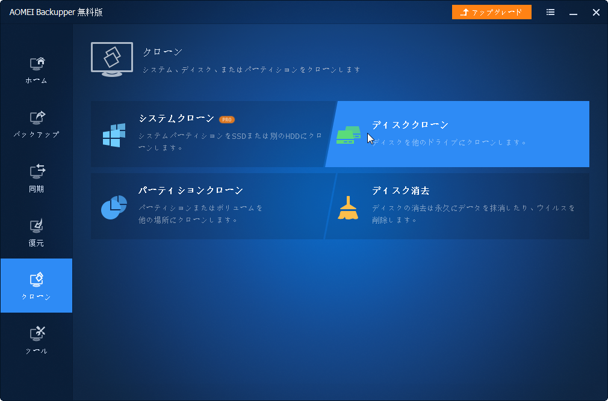Click the システムパーティションをSSD description

231,142
